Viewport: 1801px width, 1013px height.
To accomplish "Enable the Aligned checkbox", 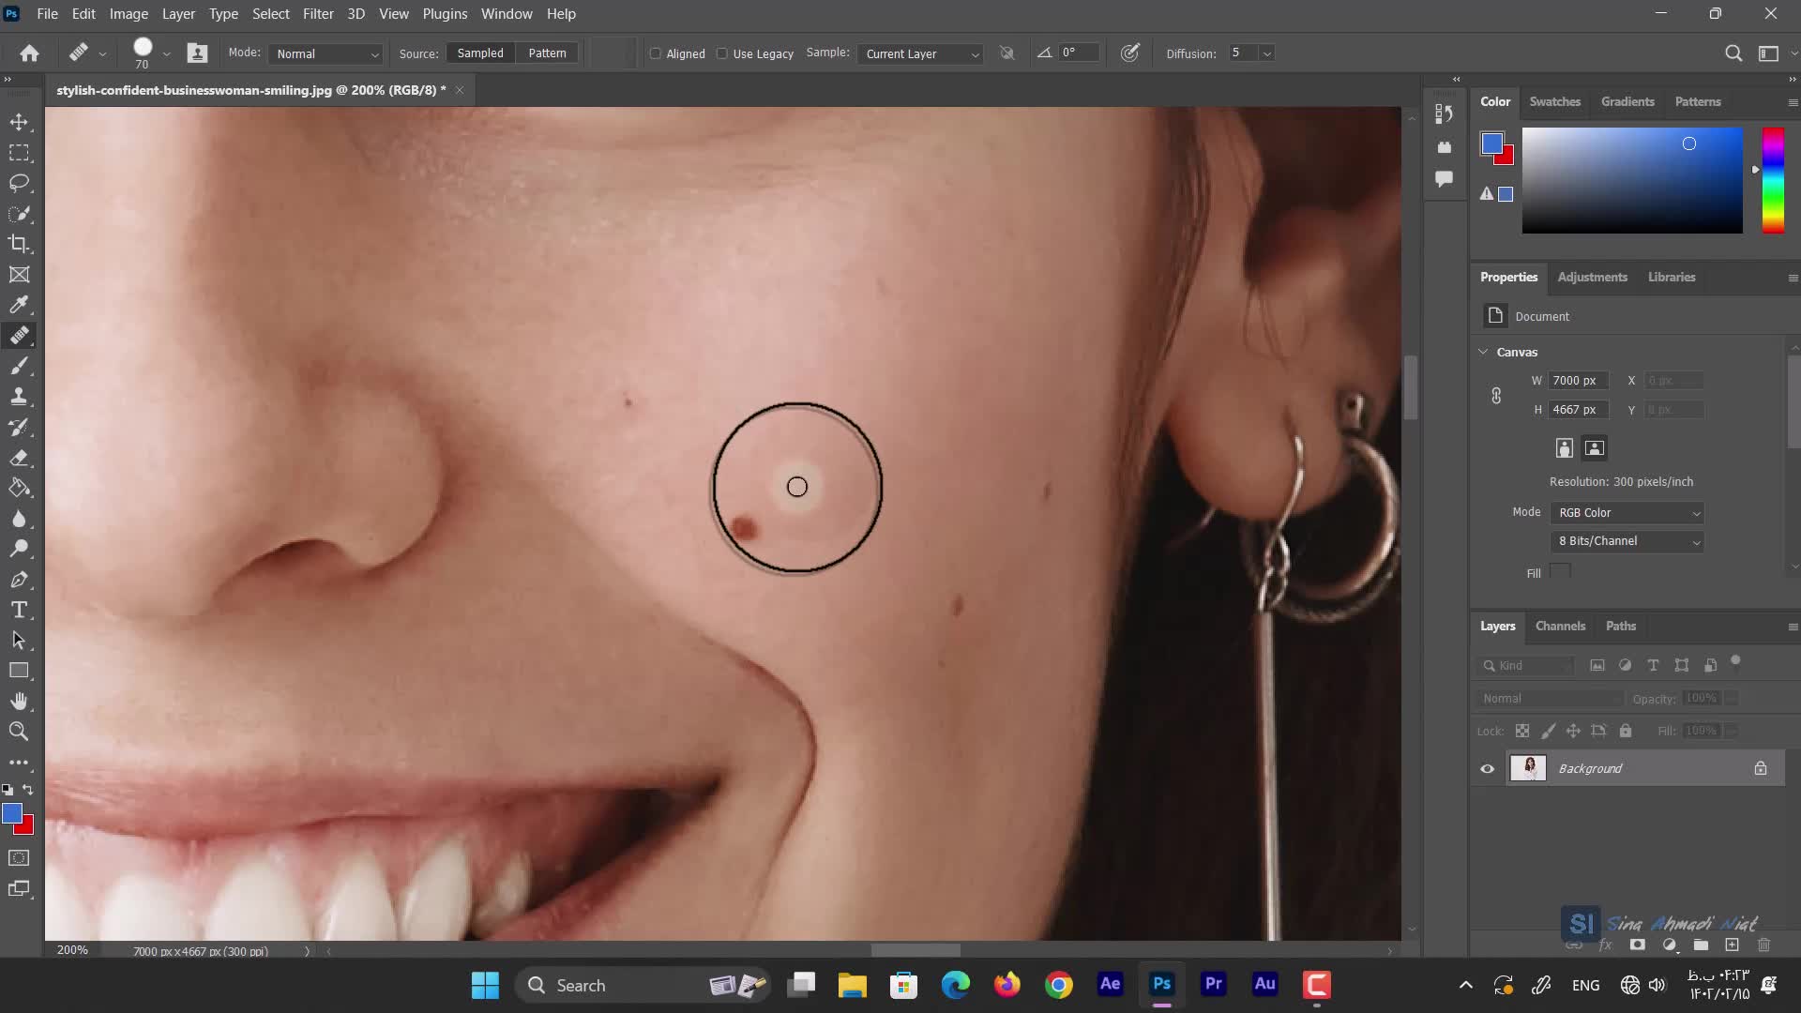I will [656, 53].
